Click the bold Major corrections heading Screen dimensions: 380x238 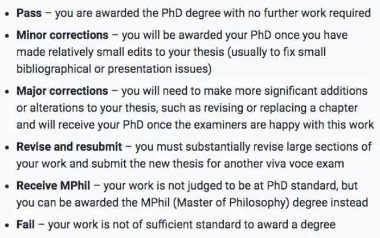click(62, 91)
